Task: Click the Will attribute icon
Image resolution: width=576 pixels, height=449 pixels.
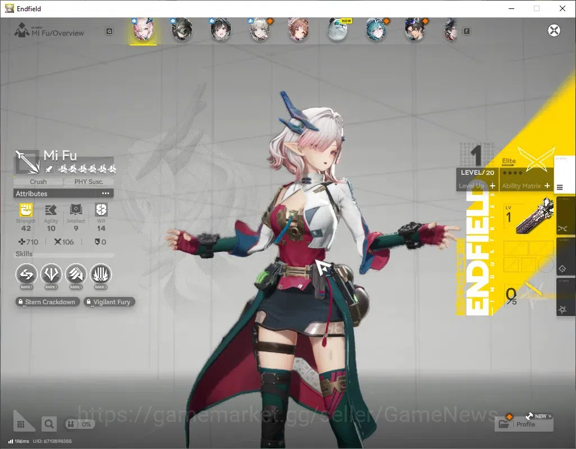Action: (x=101, y=210)
